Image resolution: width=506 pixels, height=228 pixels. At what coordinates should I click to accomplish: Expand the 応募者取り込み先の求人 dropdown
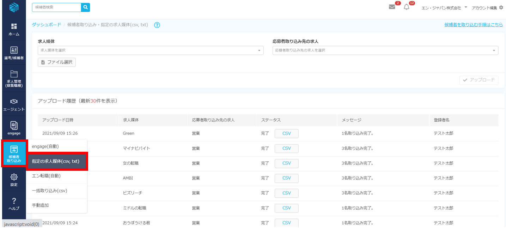coord(385,50)
